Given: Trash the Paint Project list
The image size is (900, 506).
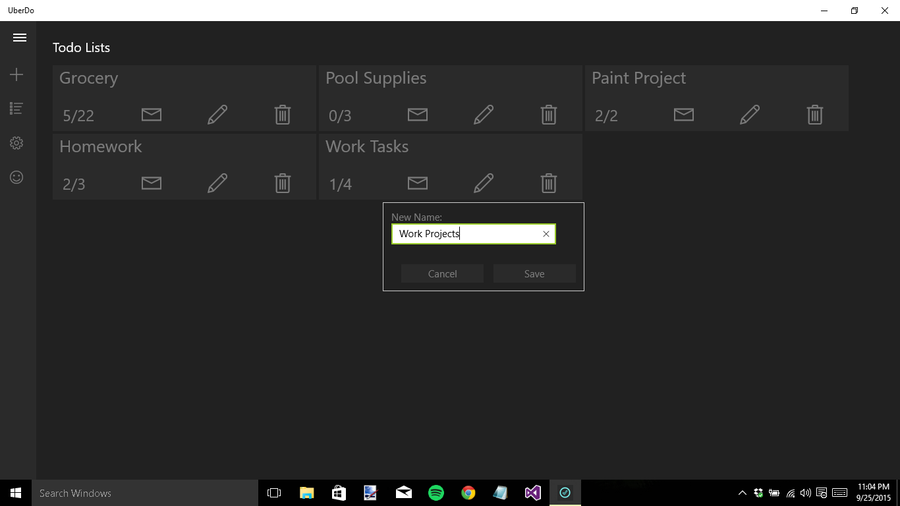Looking at the screenshot, I should 815,115.
